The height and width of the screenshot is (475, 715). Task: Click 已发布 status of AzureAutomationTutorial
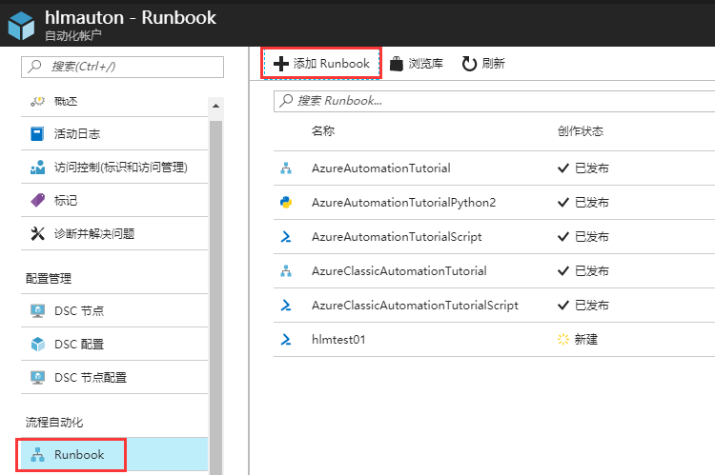tap(591, 168)
